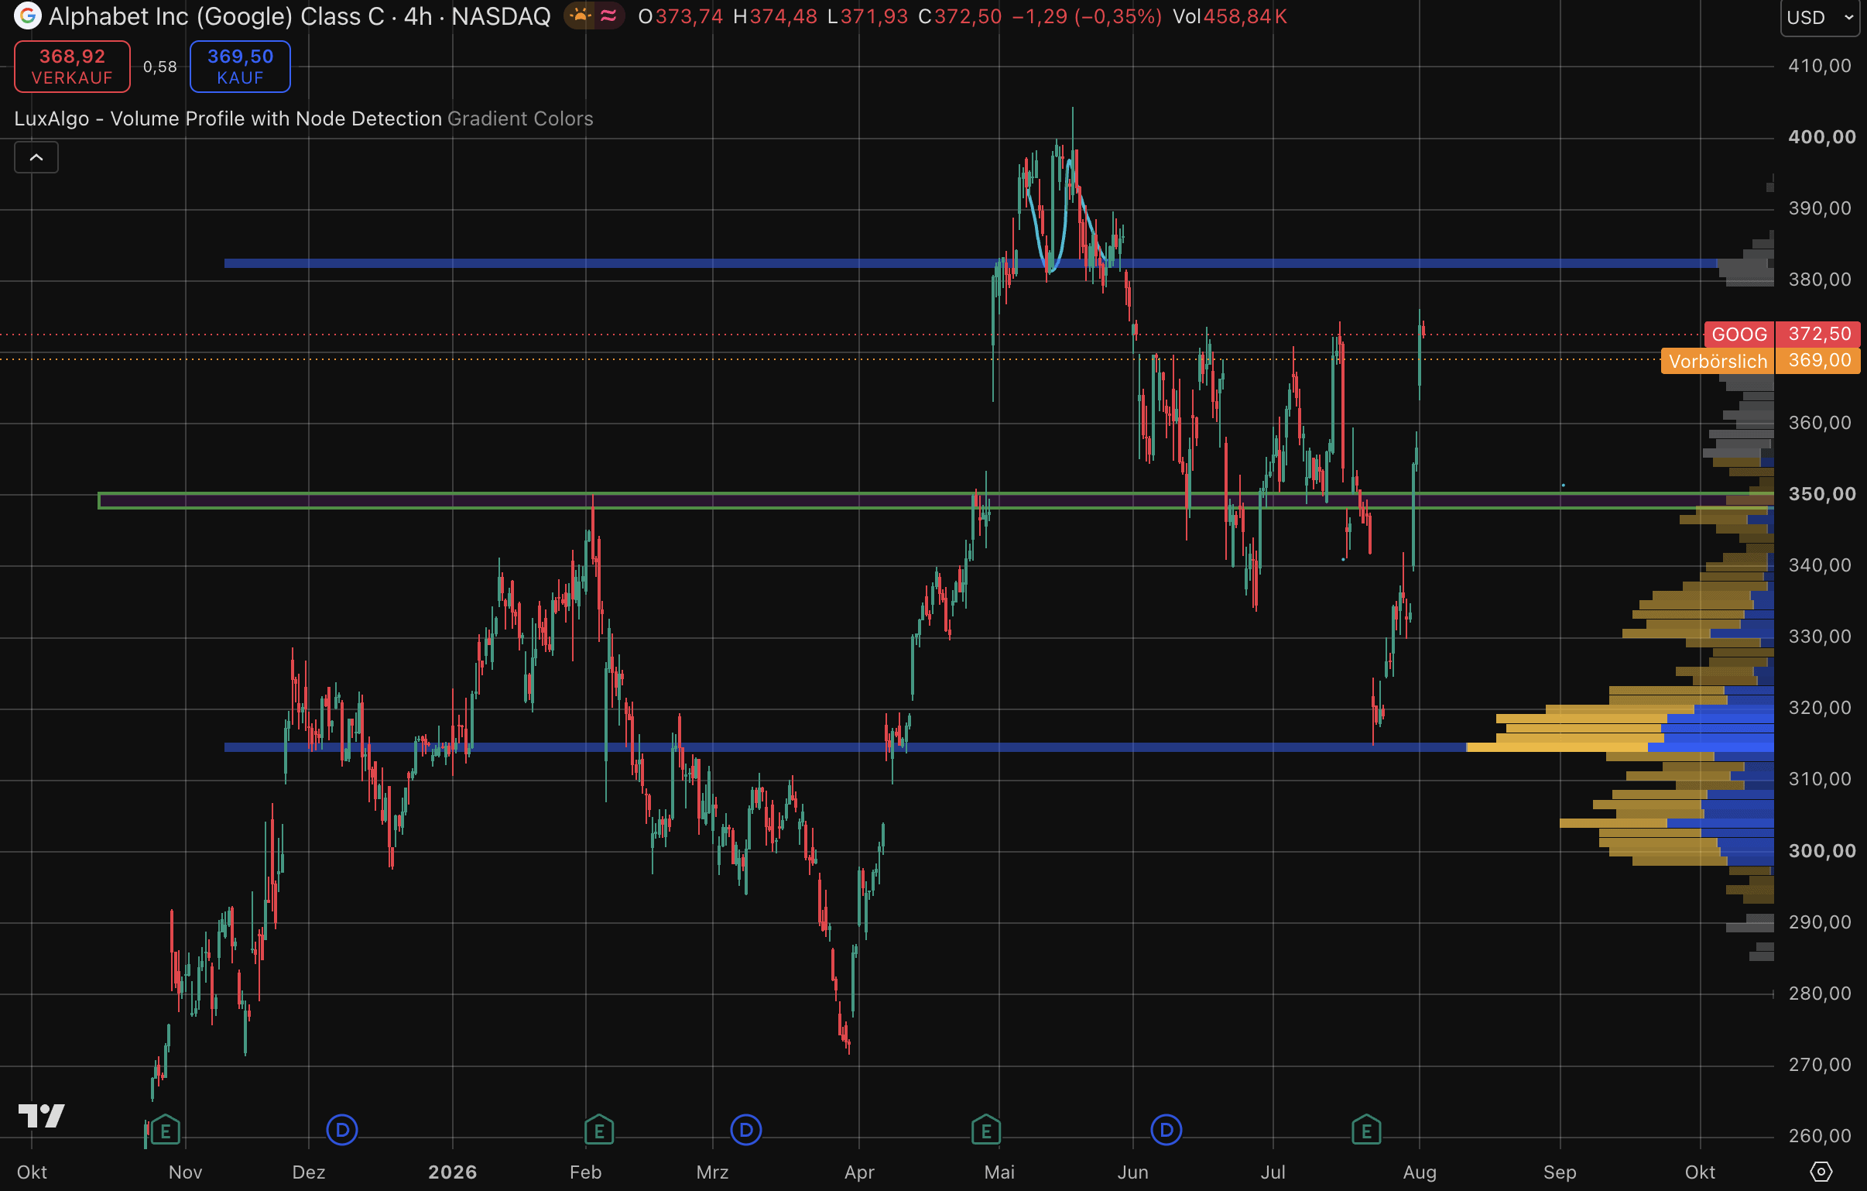The image size is (1867, 1191).
Task: Click the close value C372,50 in the header
Action: 960,16
